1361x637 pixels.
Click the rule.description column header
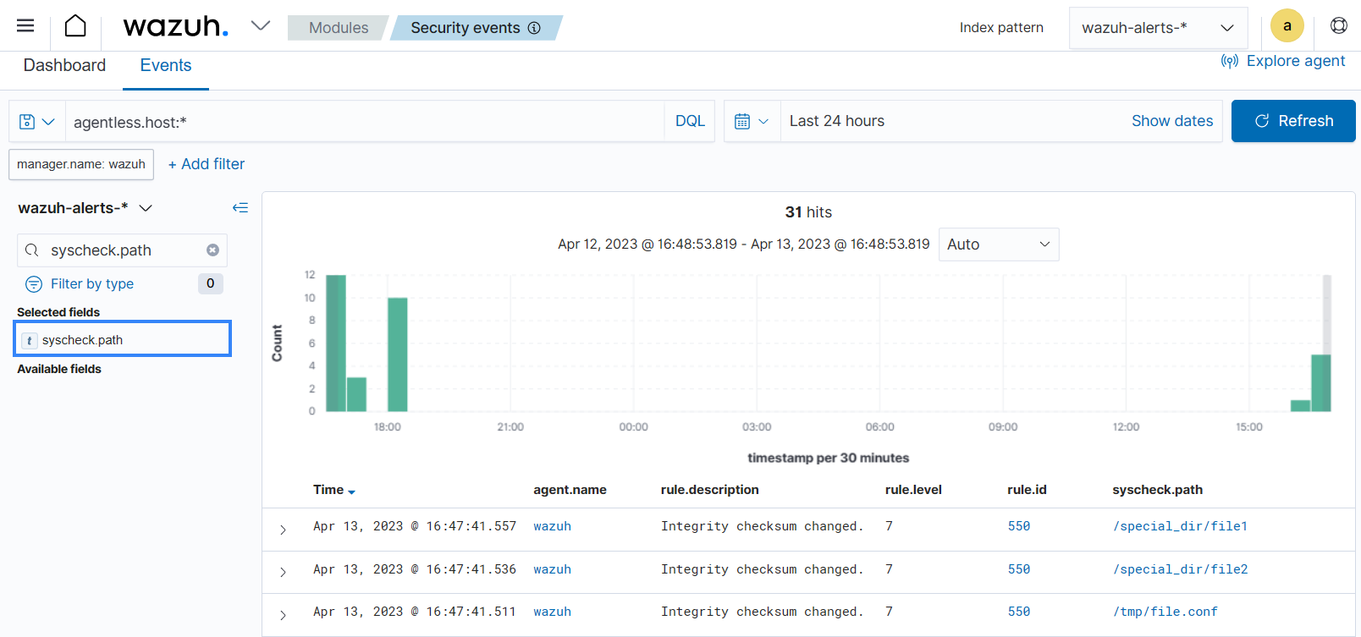[x=709, y=490]
